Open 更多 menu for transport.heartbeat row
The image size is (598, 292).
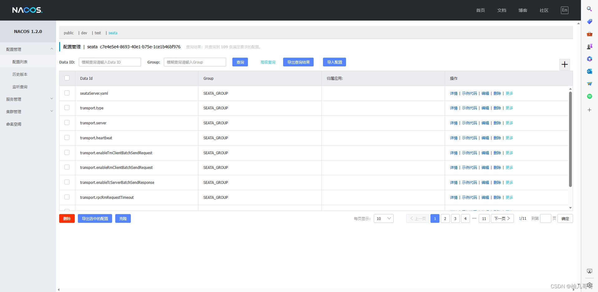(509, 138)
